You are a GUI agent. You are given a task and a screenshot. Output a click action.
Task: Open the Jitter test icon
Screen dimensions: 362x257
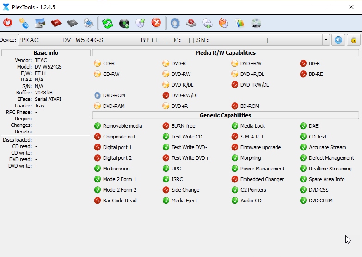(x=256, y=23)
